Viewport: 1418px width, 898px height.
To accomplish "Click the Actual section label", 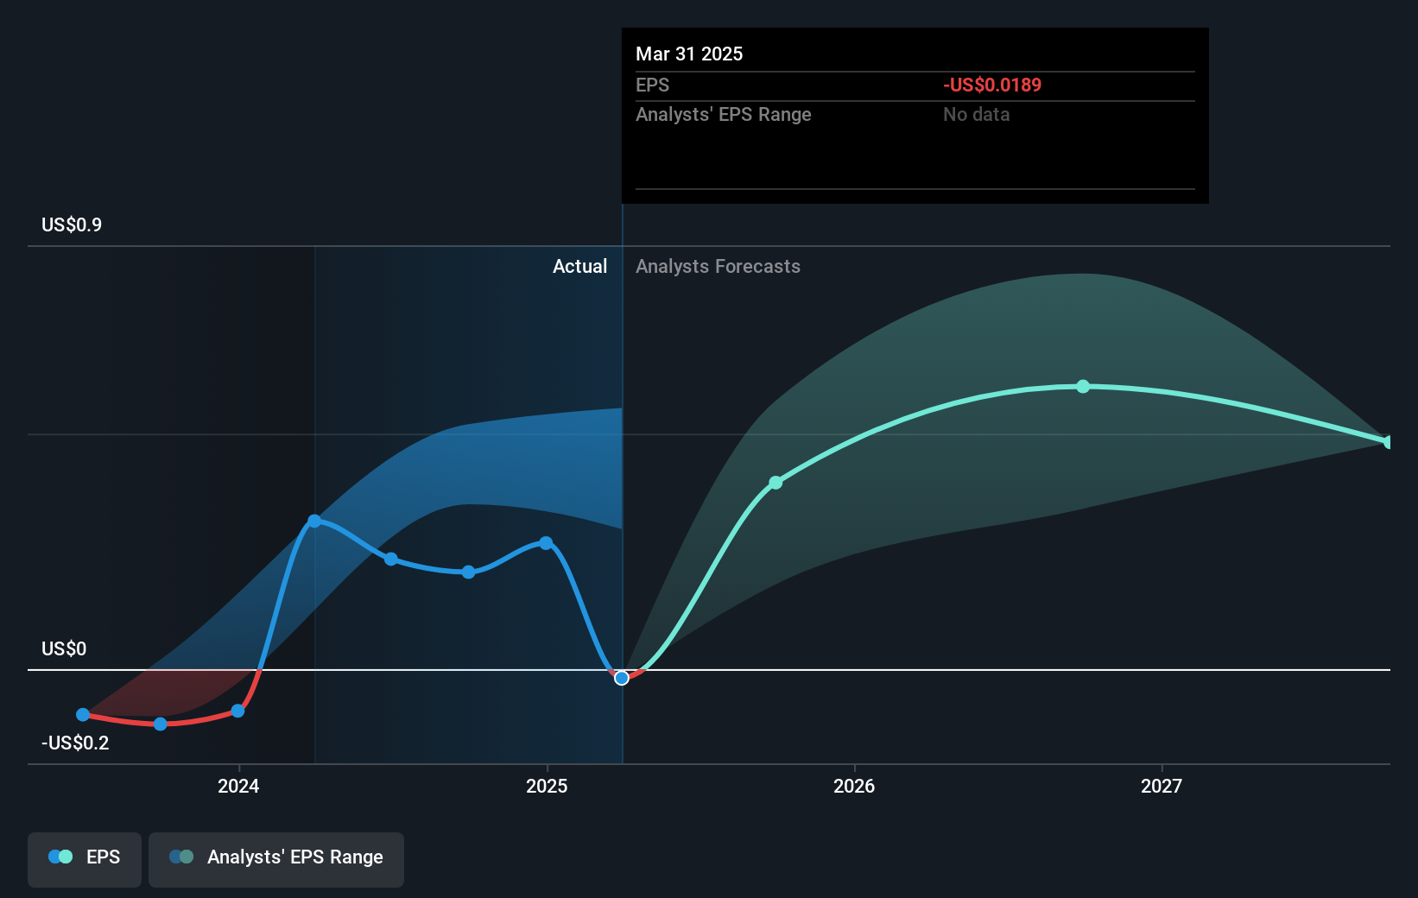I will point(579,267).
